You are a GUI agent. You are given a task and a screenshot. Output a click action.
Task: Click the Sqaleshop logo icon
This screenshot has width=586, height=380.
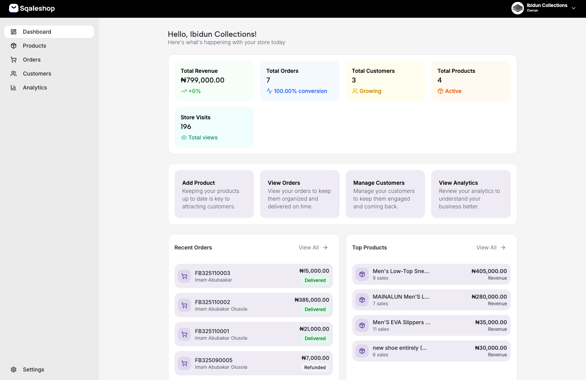pos(14,8)
